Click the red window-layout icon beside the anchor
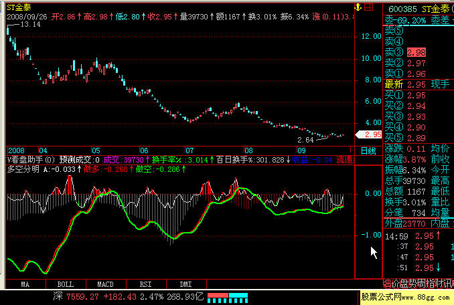Viewport: 454px width, 305px height. [368, 7]
